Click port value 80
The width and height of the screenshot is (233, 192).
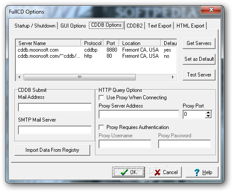[x=109, y=56]
